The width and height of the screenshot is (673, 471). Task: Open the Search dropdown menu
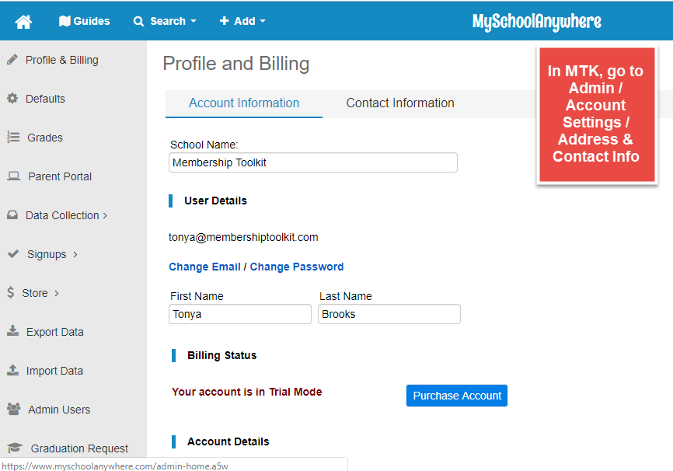point(165,21)
